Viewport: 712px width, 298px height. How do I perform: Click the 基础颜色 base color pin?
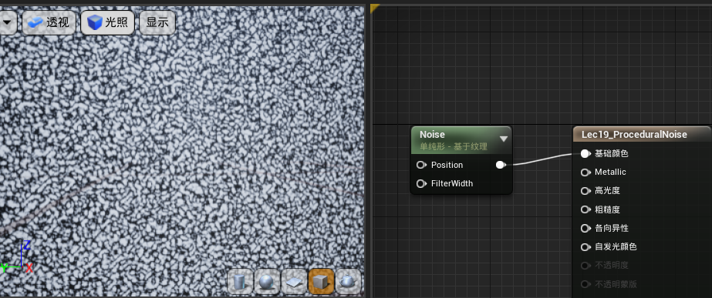tap(585, 154)
